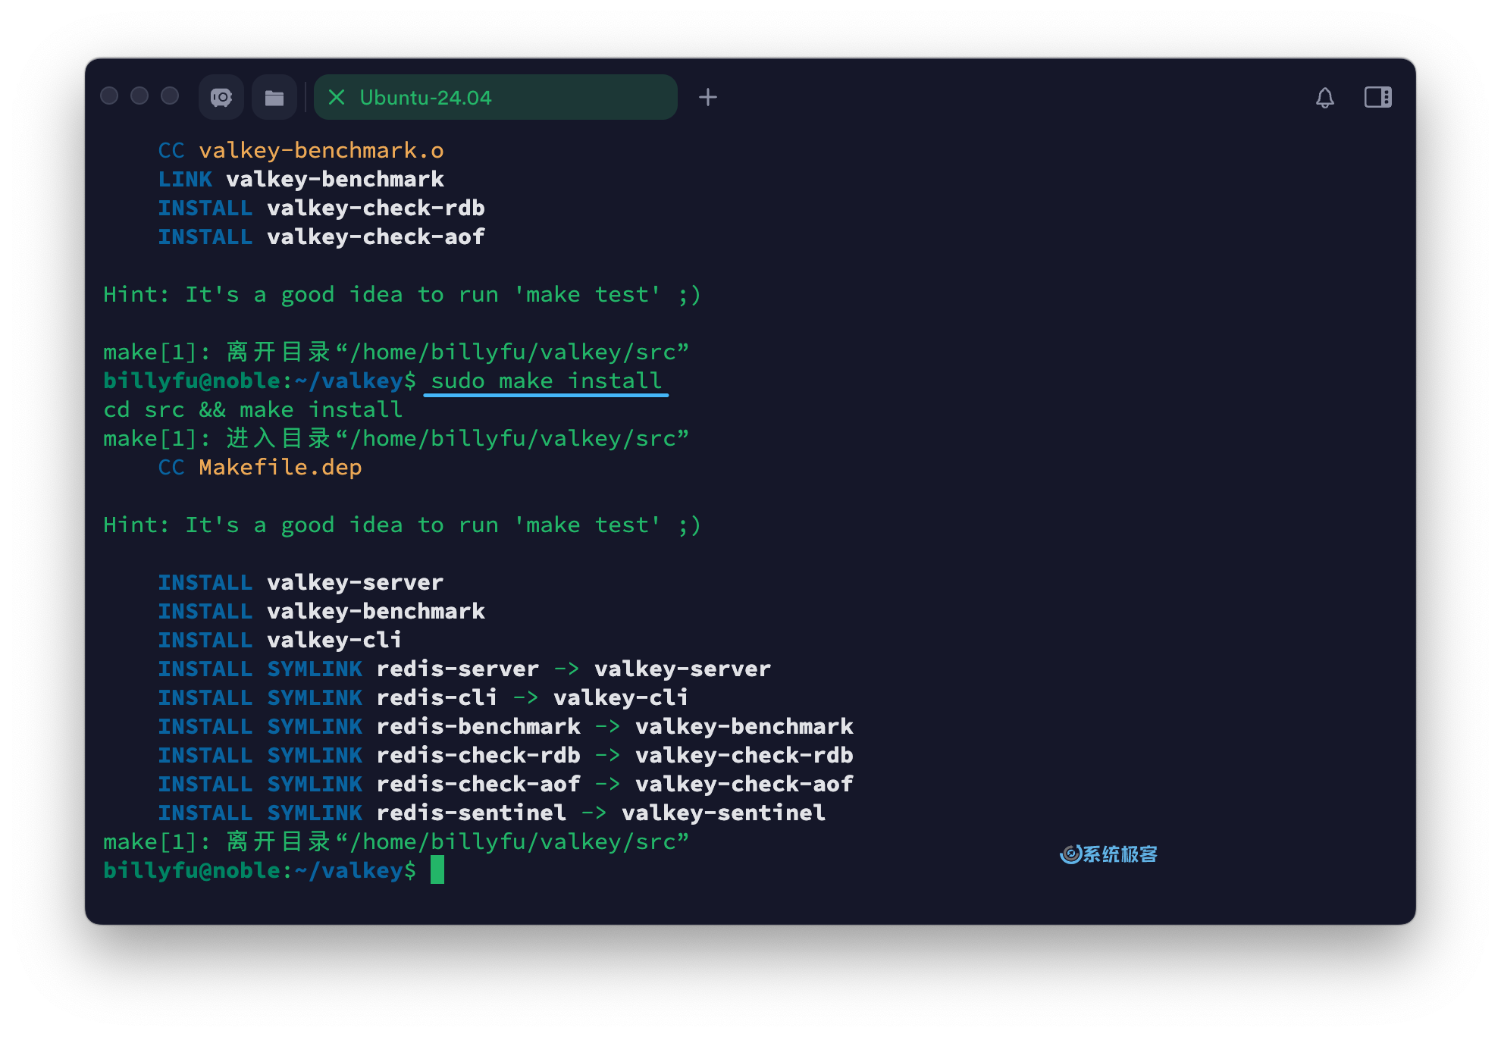Click the 'redis-check-aof -> valkey-check-aof' symlink line

[x=506, y=784]
